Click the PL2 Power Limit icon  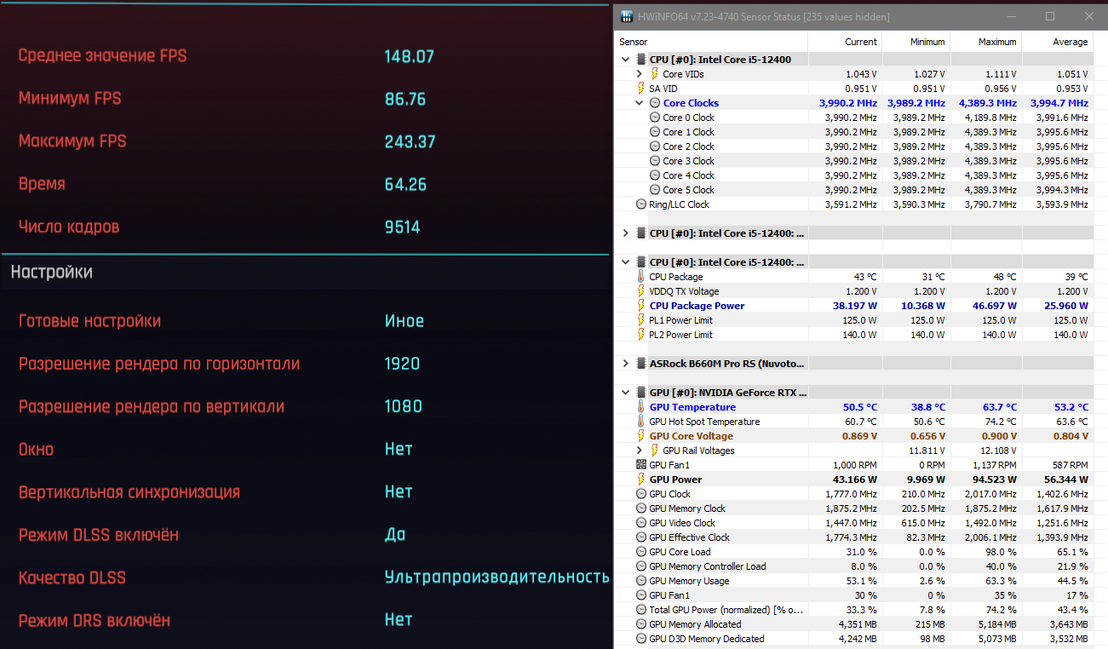click(641, 335)
